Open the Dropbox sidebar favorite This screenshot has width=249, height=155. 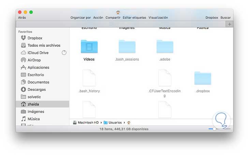pos(43,38)
